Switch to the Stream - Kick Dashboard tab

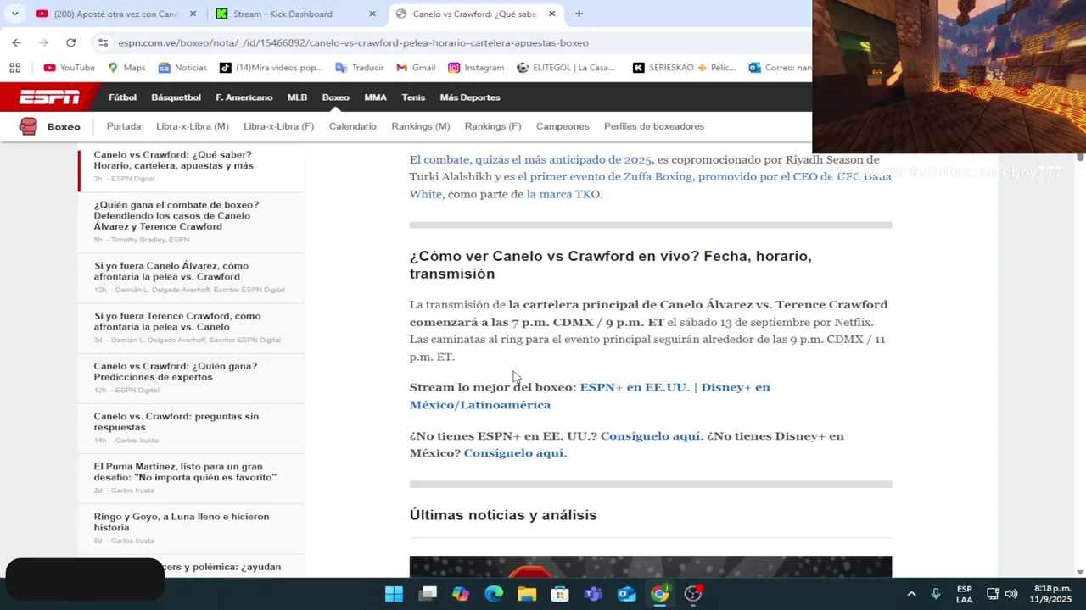[294, 14]
